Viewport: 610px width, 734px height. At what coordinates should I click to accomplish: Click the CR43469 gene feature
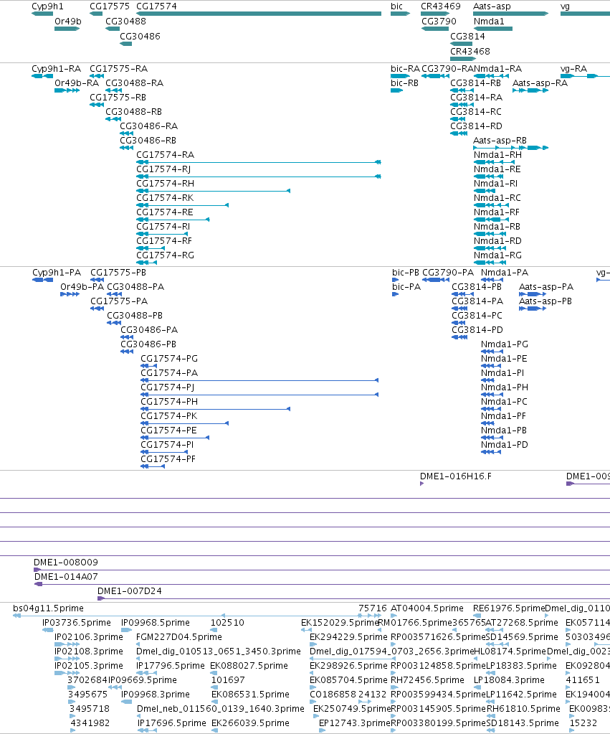tap(434, 14)
